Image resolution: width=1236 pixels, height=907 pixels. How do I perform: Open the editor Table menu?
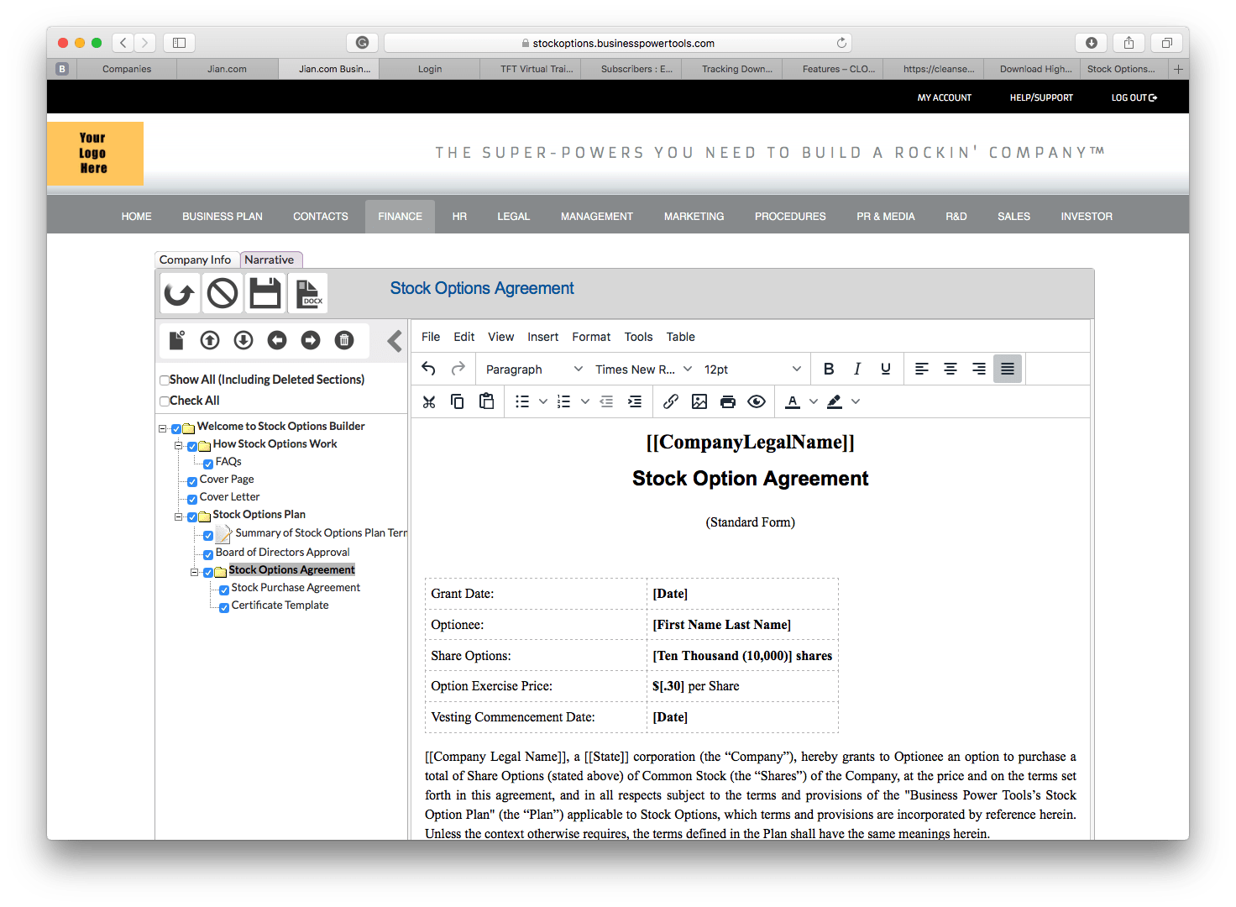(x=680, y=337)
